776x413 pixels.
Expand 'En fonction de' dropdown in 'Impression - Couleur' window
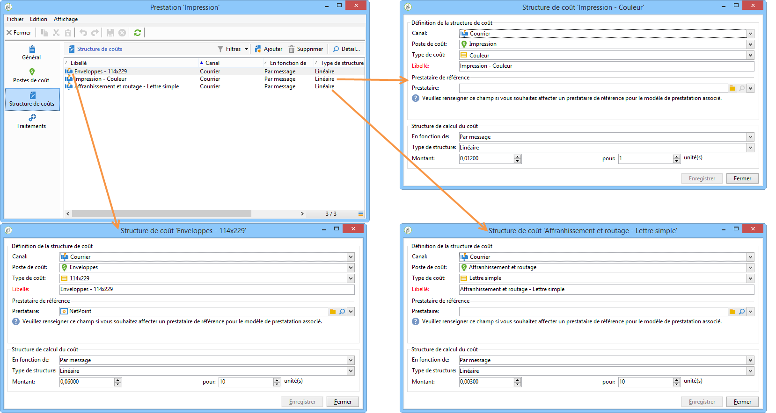[750, 137]
